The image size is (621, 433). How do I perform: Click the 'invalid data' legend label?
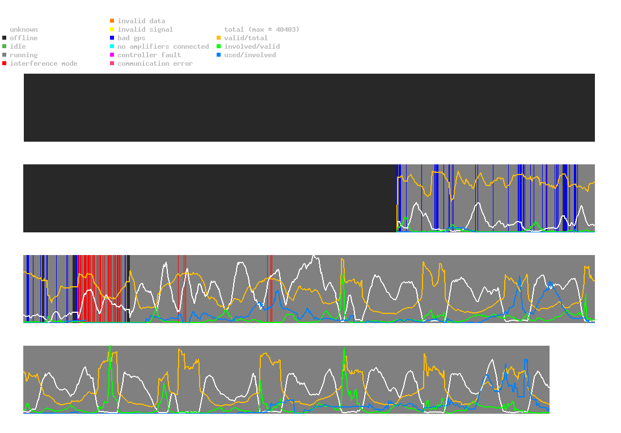click(x=141, y=21)
